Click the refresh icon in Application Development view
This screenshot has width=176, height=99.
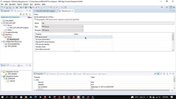click(21, 14)
